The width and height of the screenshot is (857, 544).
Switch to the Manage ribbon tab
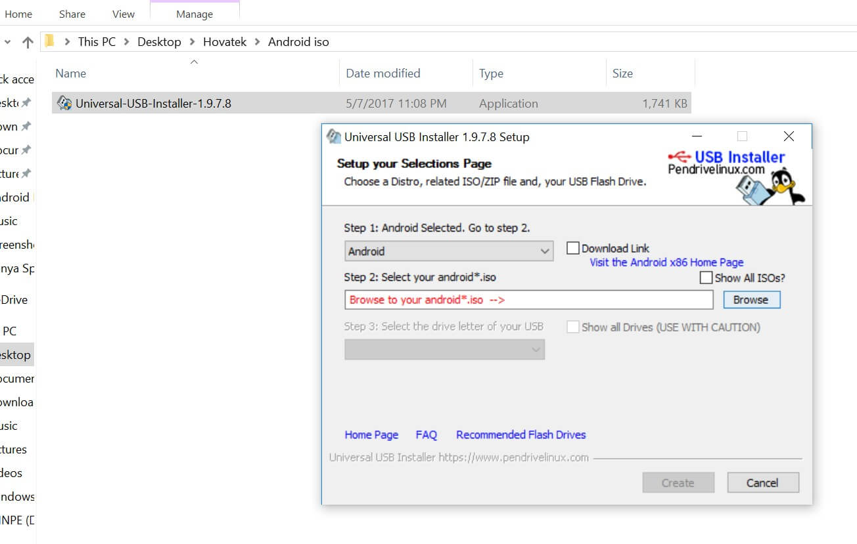pos(195,14)
